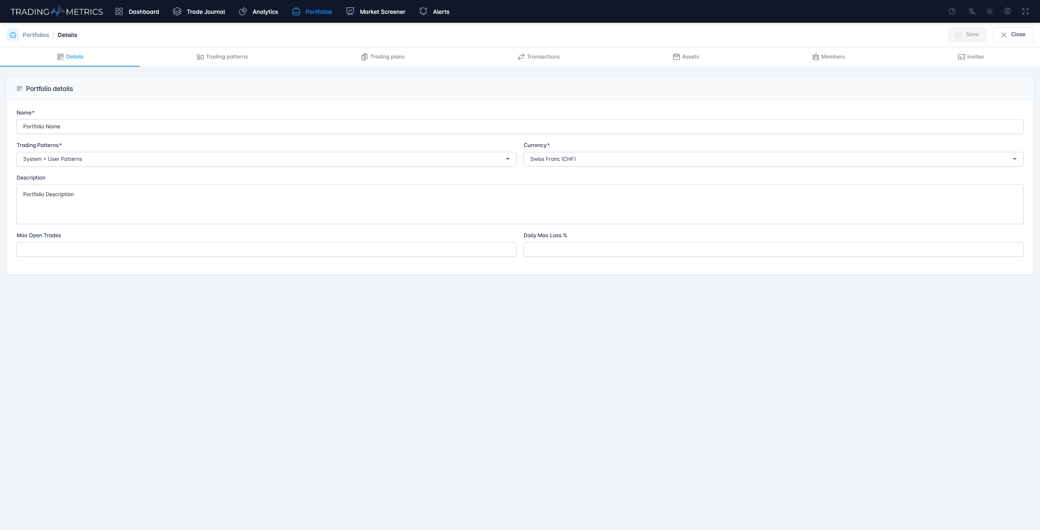Open the Dashboard menu
Screen dimensions: 1040x530
tap(144, 12)
